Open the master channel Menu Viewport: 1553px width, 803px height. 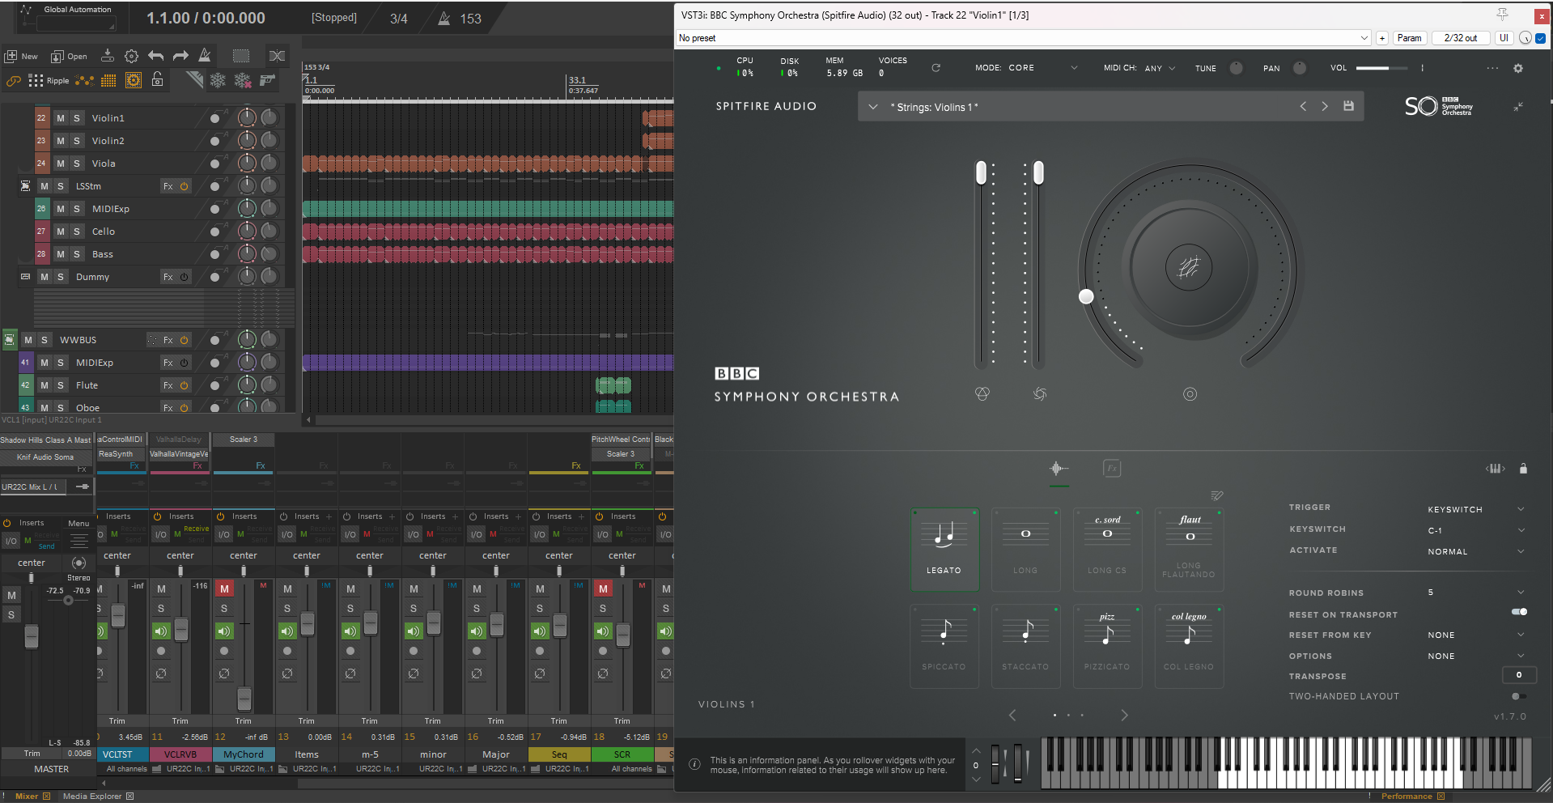pos(78,523)
